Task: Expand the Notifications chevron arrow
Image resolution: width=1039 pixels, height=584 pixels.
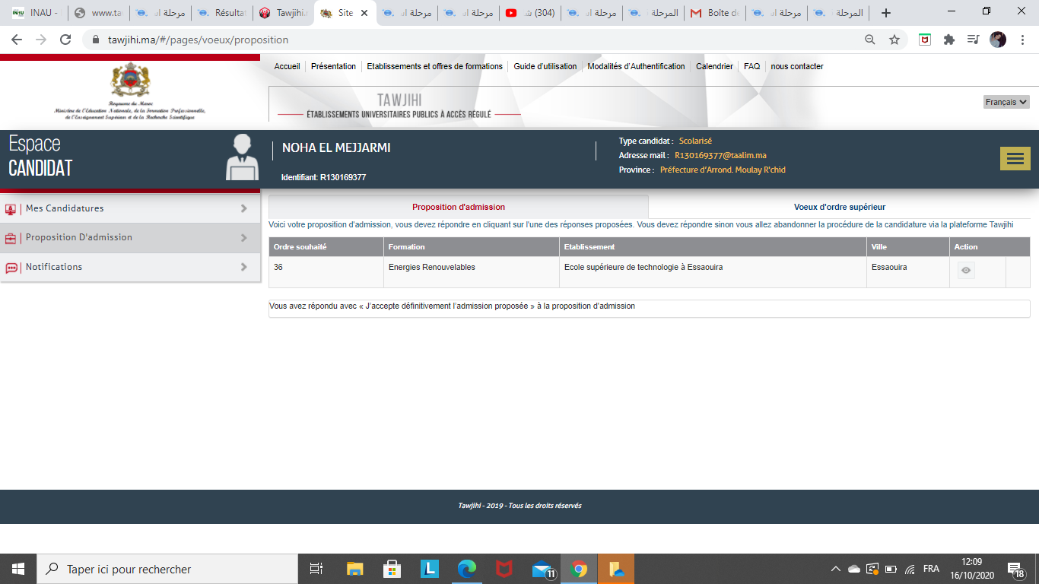Action: (243, 267)
